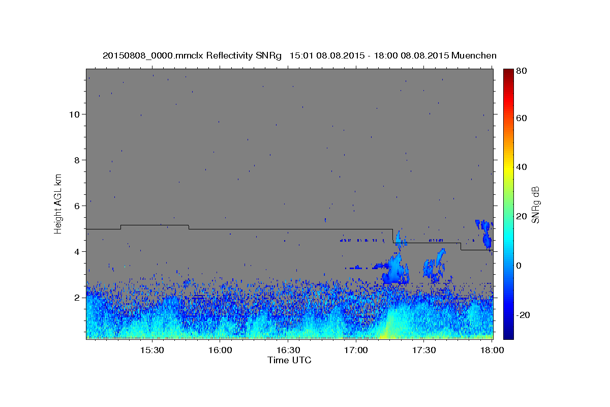This screenshot has width=610, height=407.
Task: Click the 17:30 time tick label
Action: tap(423, 350)
